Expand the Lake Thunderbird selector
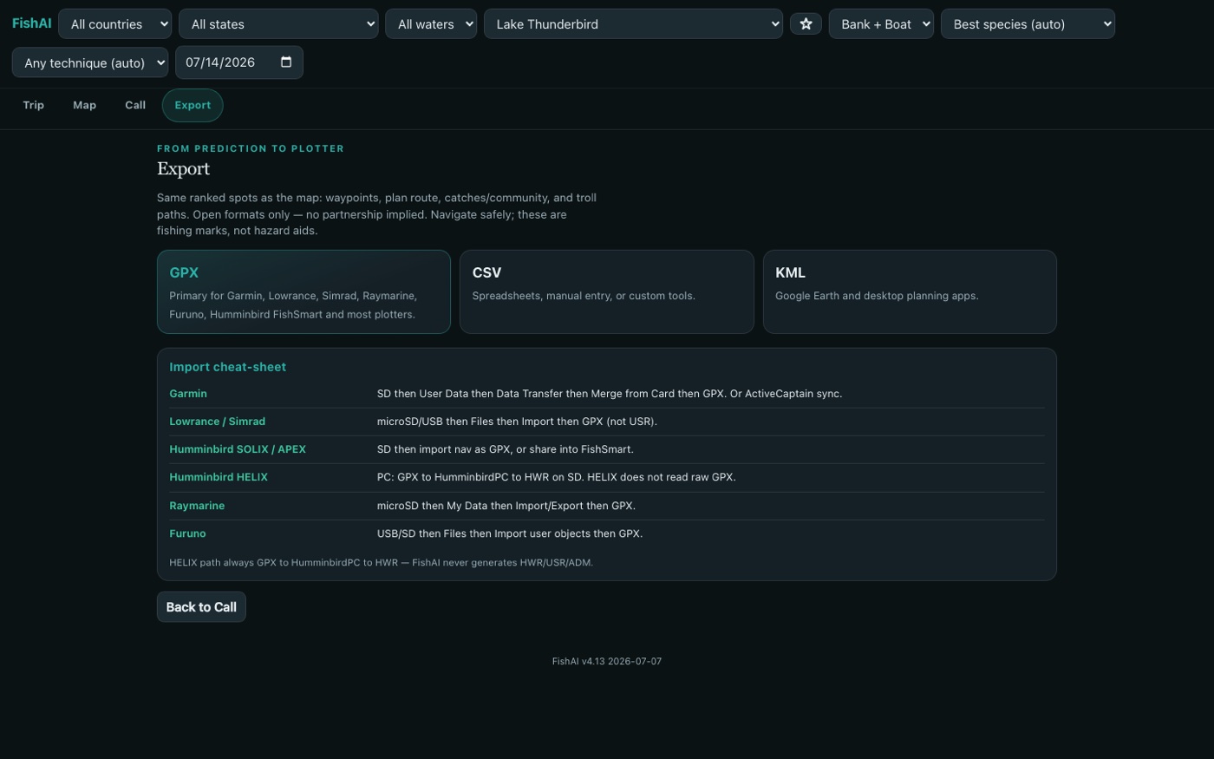 coord(633,24)
